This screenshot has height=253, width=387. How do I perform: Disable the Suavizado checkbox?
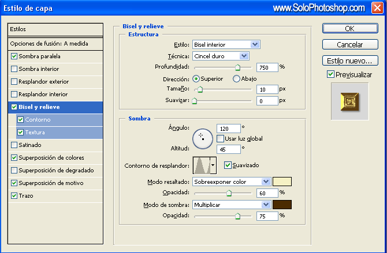[x=228, y=165]
